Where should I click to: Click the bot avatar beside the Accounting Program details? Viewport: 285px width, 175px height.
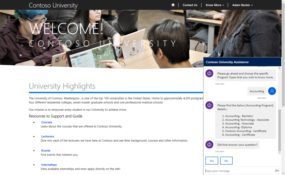coord(209,105)
